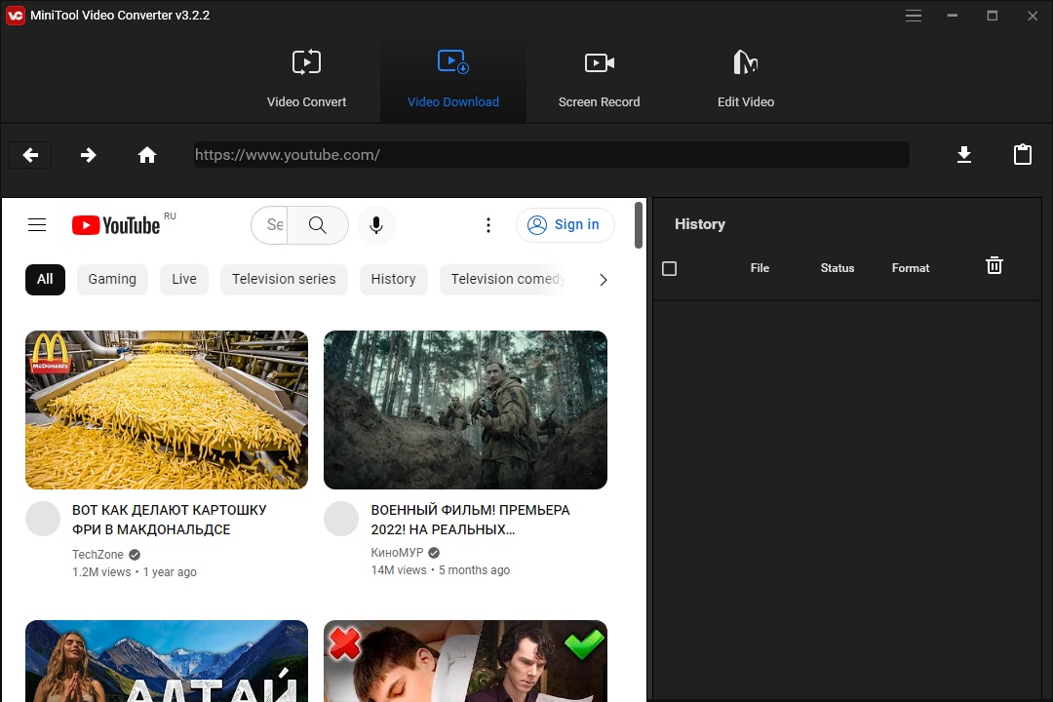Click the URL address input field

coord(550,154)
